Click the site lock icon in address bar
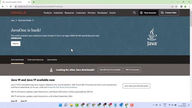The height and width of the screenshot is (108, 192). click(x=16, y=7)
